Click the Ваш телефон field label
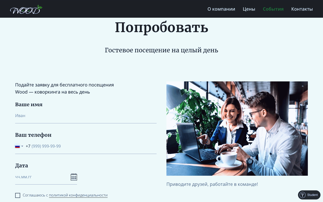Image resolution: width=323 pixels, height=202 pixels. (x=33, y=135)
